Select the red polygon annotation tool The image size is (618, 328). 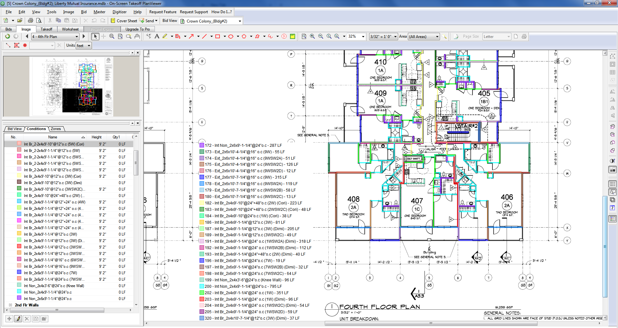point(244,36)
